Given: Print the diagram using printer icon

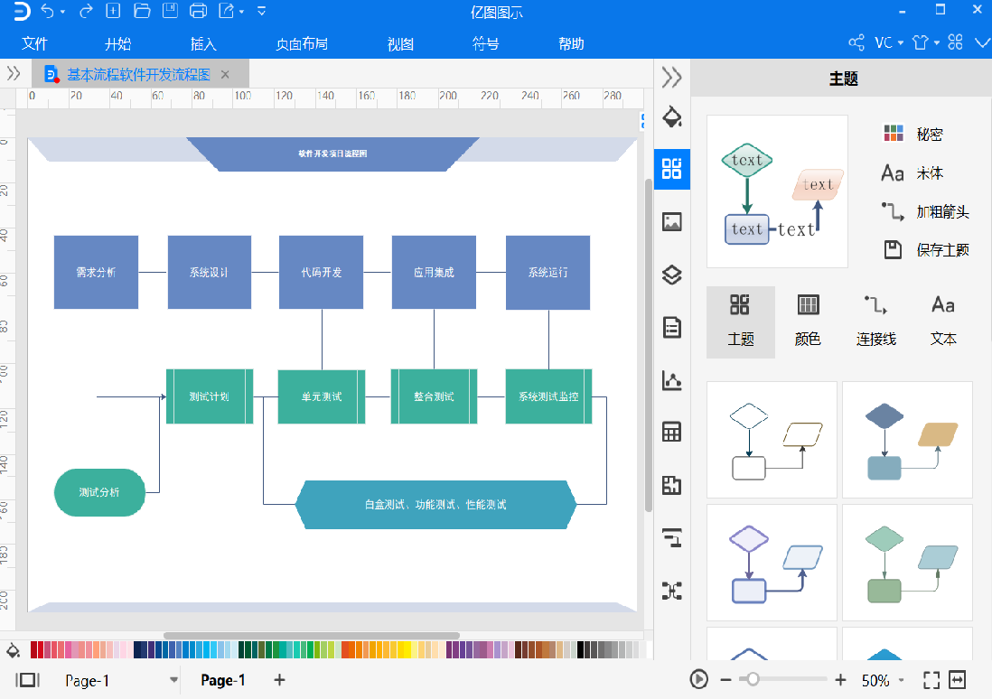Looking at the screenshot, I should [199, 11].
